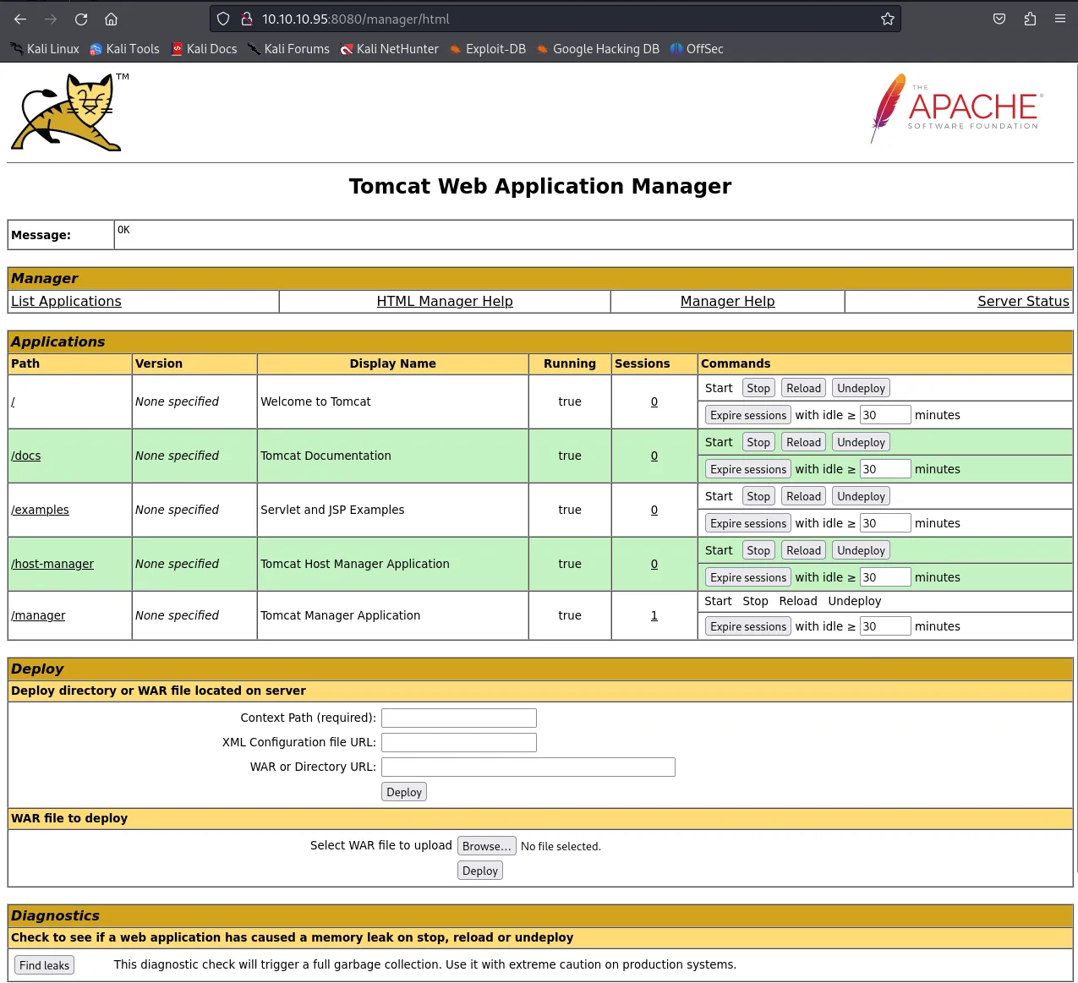Stop the /host-manager application
The width and height of the screenshot is (1078, 983).
click(758, 550)
